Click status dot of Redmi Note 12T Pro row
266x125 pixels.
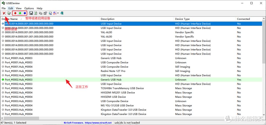point(3,71)
